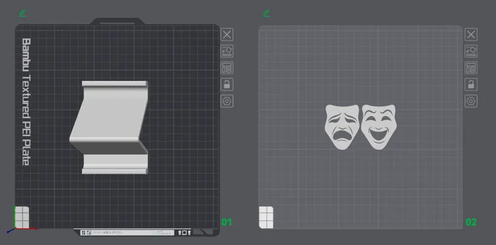Image resolution: width=496 pixels, height=245 pixels.
Task: Click the green edit pencil above plate 01
Action: 22,13
